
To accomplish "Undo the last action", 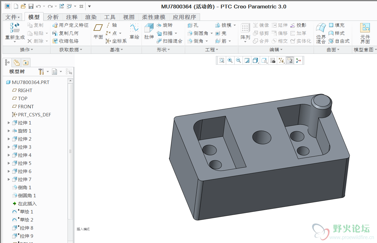I will click(38, 6).
